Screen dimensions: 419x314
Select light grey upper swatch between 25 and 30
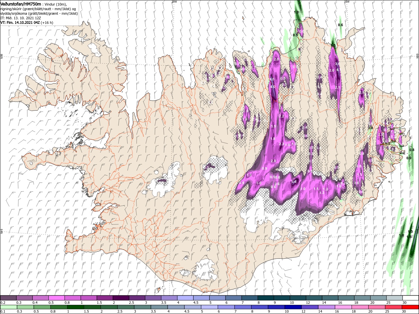[x=394, y=298]
